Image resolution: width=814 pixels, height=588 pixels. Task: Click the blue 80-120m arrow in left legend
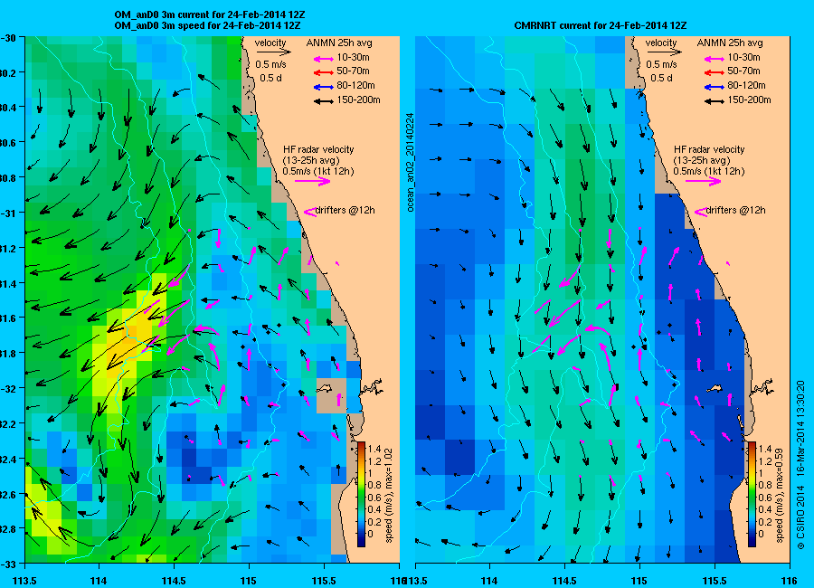pyautogui.click(x=324, y=87)
